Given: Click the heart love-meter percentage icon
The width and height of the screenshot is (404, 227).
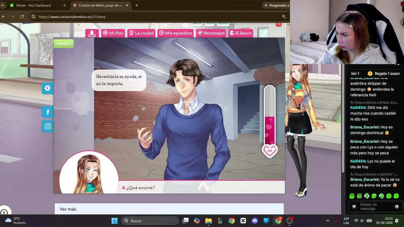Looking at the screenshot, I should coord(270,151).
